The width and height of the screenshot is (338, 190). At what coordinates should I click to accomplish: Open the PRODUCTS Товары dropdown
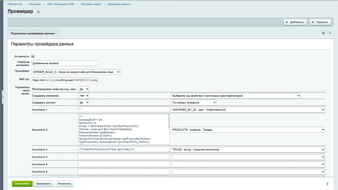[x=247, y=130]
